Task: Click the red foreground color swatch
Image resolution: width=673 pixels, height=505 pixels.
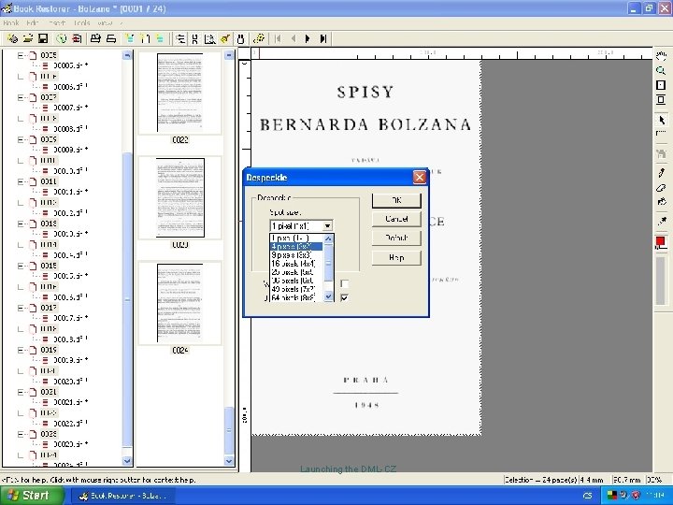Action: (661, 242)
